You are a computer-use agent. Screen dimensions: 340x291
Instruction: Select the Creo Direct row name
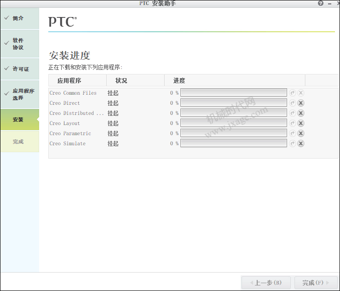pyautogui.click(x=64, y=103)
